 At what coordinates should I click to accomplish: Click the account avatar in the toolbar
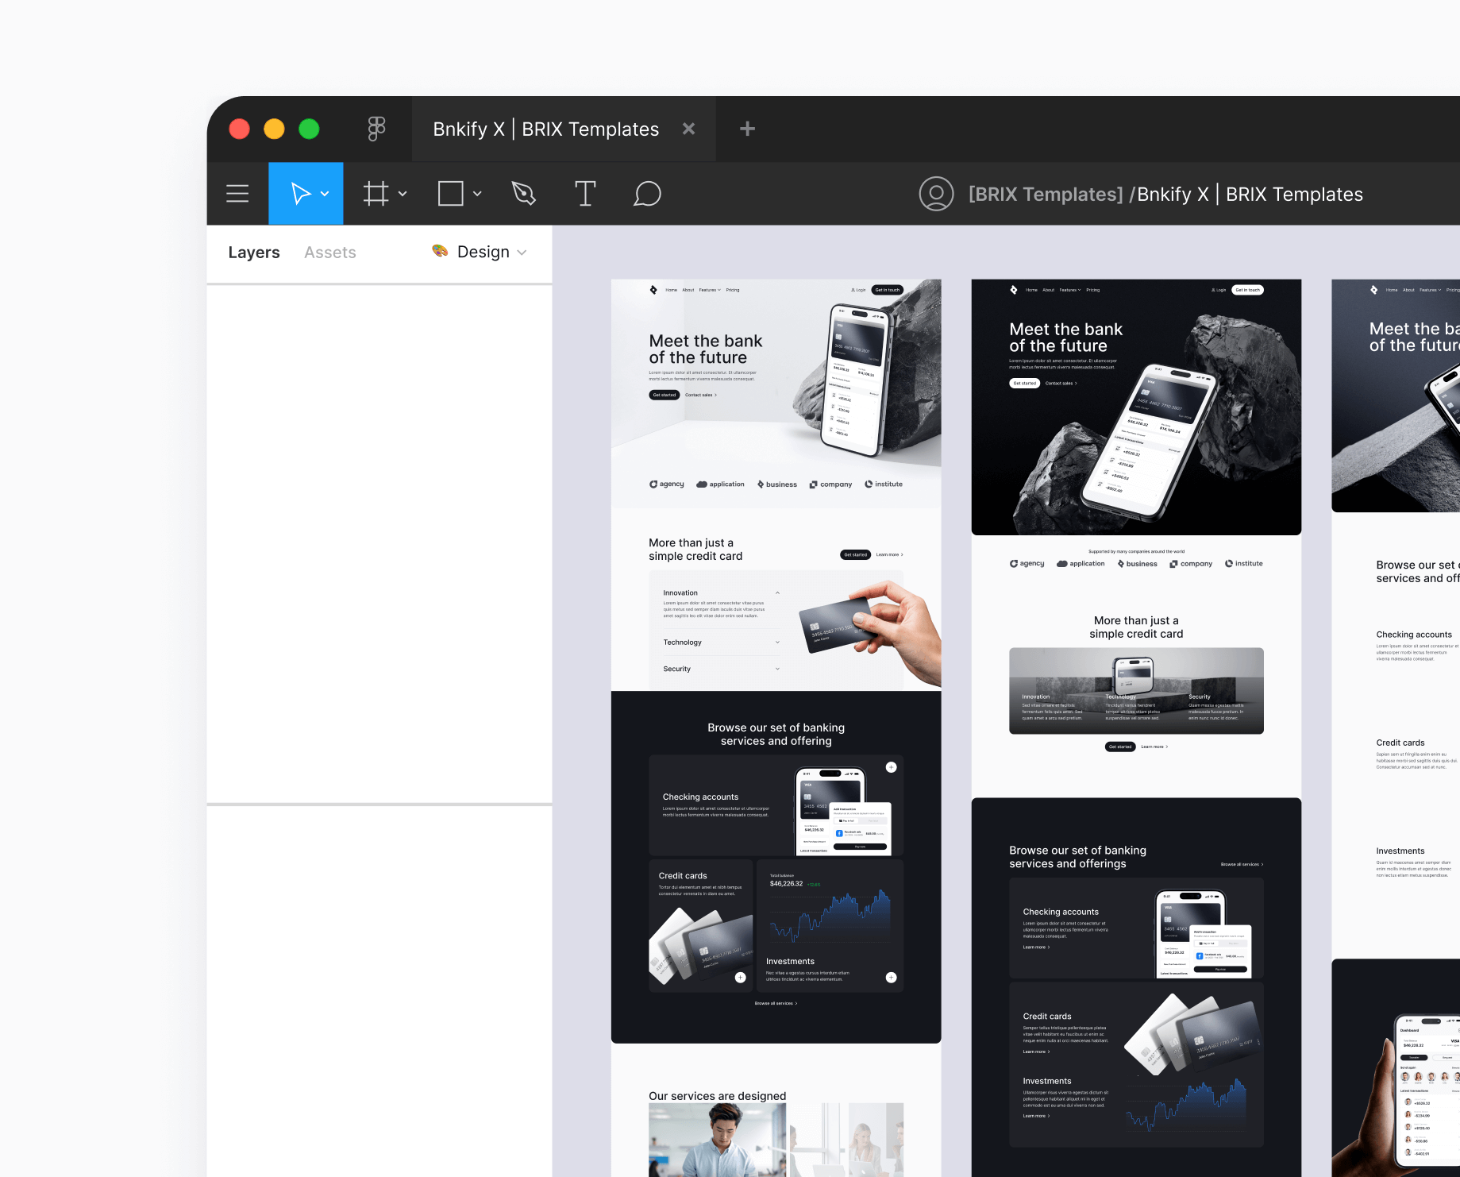click(937, 193)
